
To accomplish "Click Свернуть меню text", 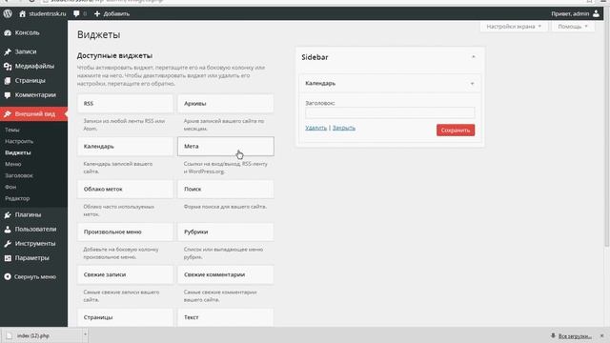I will click(35, 277).
